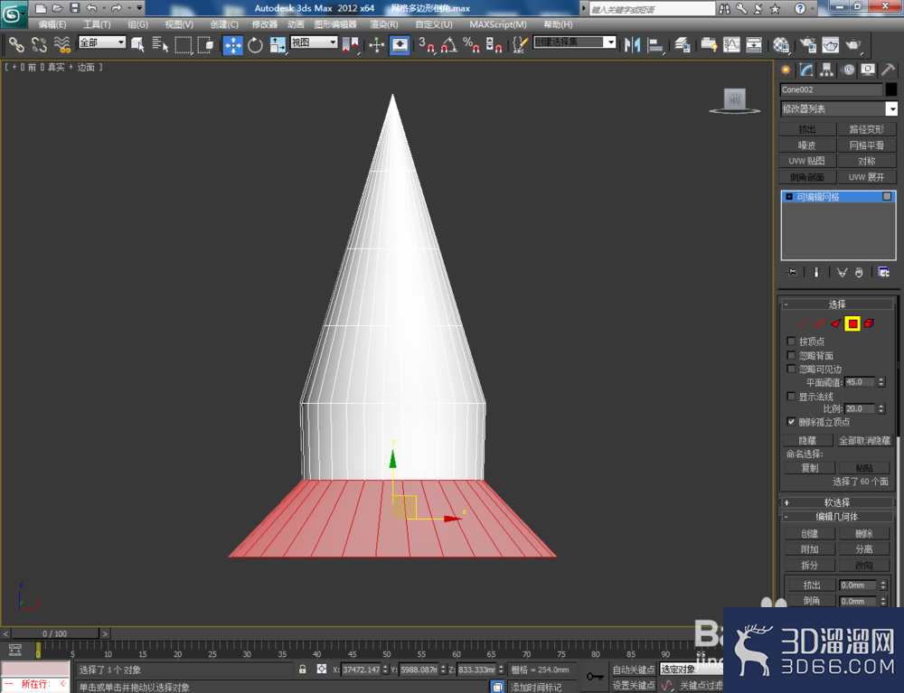
Task: Select the Move tool in toolbar
Action: click(x=233, y=45)
